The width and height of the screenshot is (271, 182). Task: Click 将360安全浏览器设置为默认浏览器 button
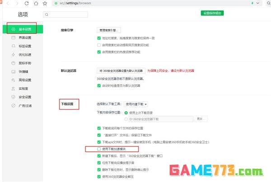coord(121,71)
